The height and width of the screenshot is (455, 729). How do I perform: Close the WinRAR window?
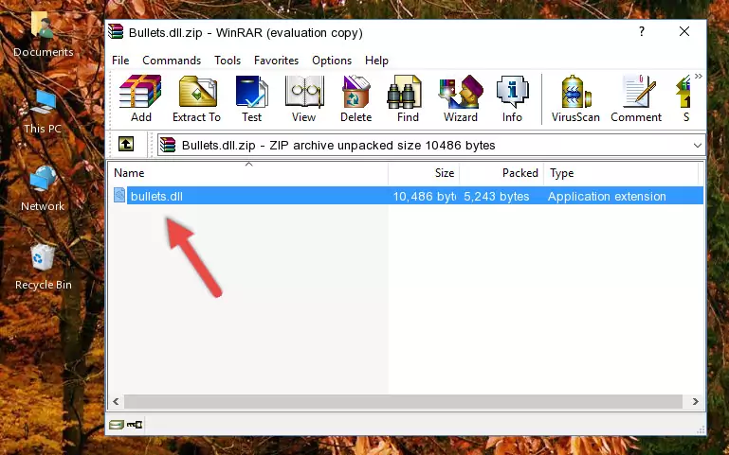click(x=683, y=31)
